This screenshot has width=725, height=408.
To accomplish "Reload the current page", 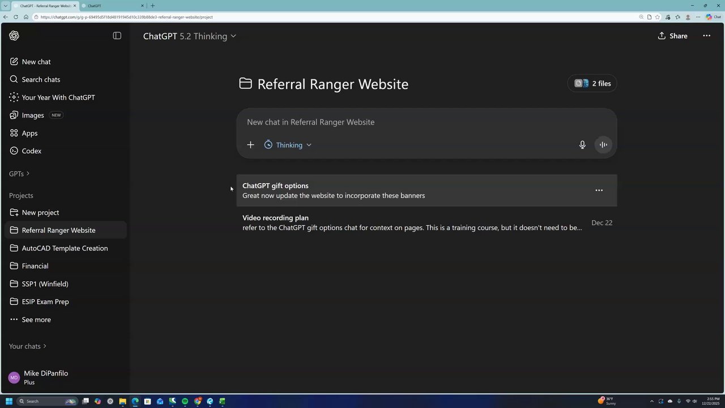I will [16, 17].
